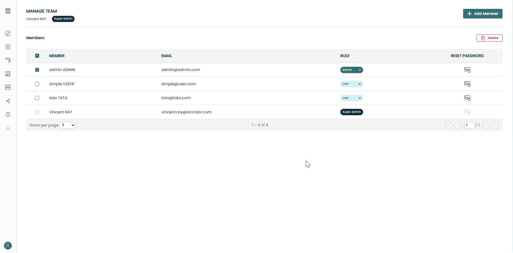Open the share icon in sidebar
Viewport: 513px width, 253px height.
click(x=8, y=101)
